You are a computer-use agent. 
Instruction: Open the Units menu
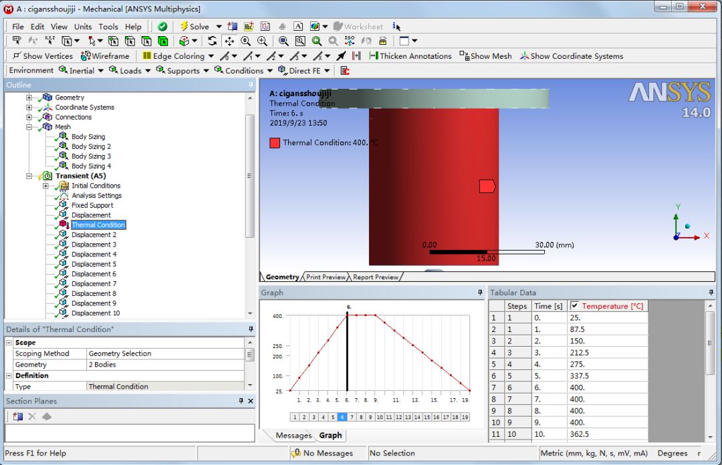(83, 27)
